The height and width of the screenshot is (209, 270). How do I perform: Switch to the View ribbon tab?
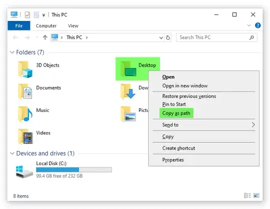point(73,26)
